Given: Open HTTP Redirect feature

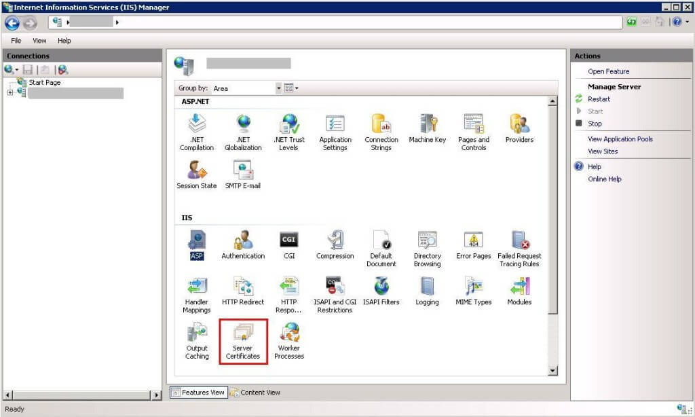Looking at the screenshot, I should pos(243,291).
